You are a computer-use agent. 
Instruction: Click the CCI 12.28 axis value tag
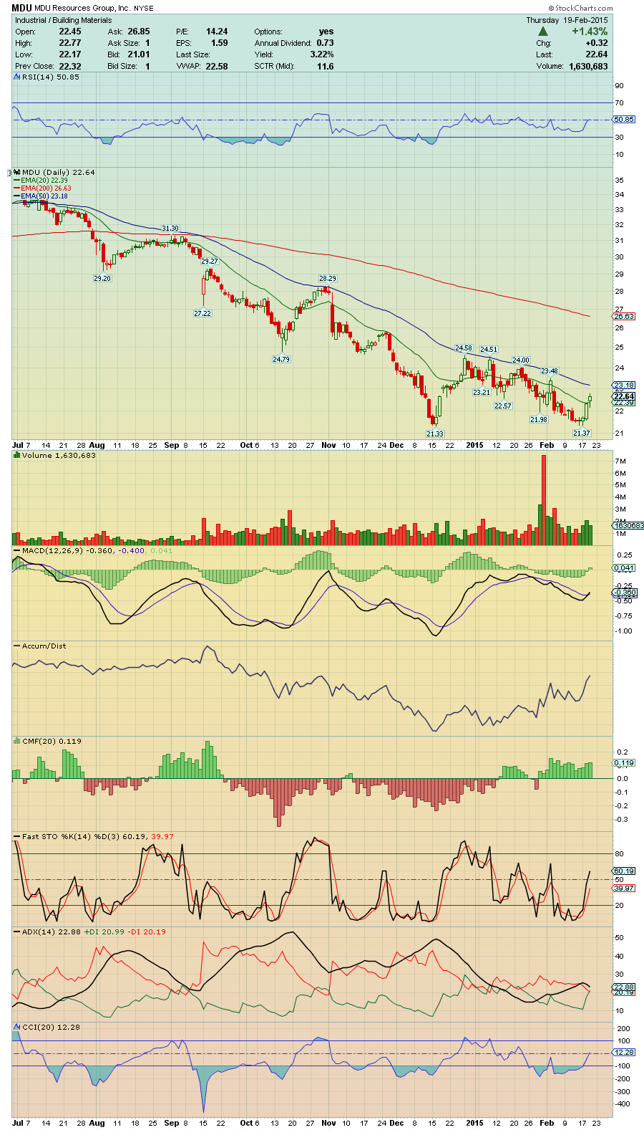624,1051
